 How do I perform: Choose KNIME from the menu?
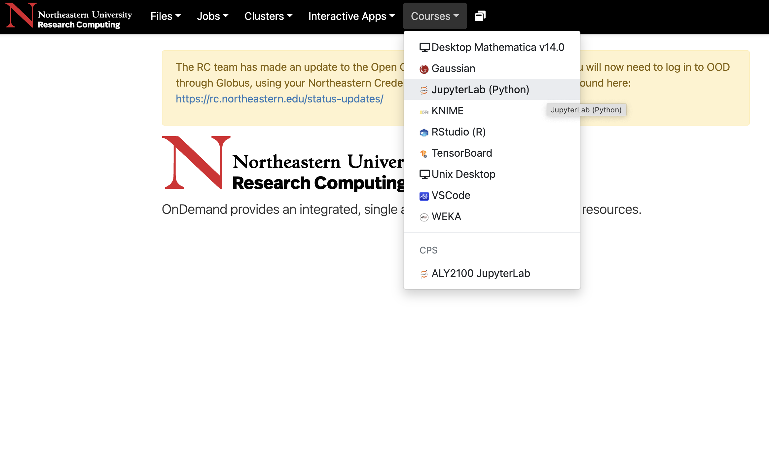tap(492, 111)
